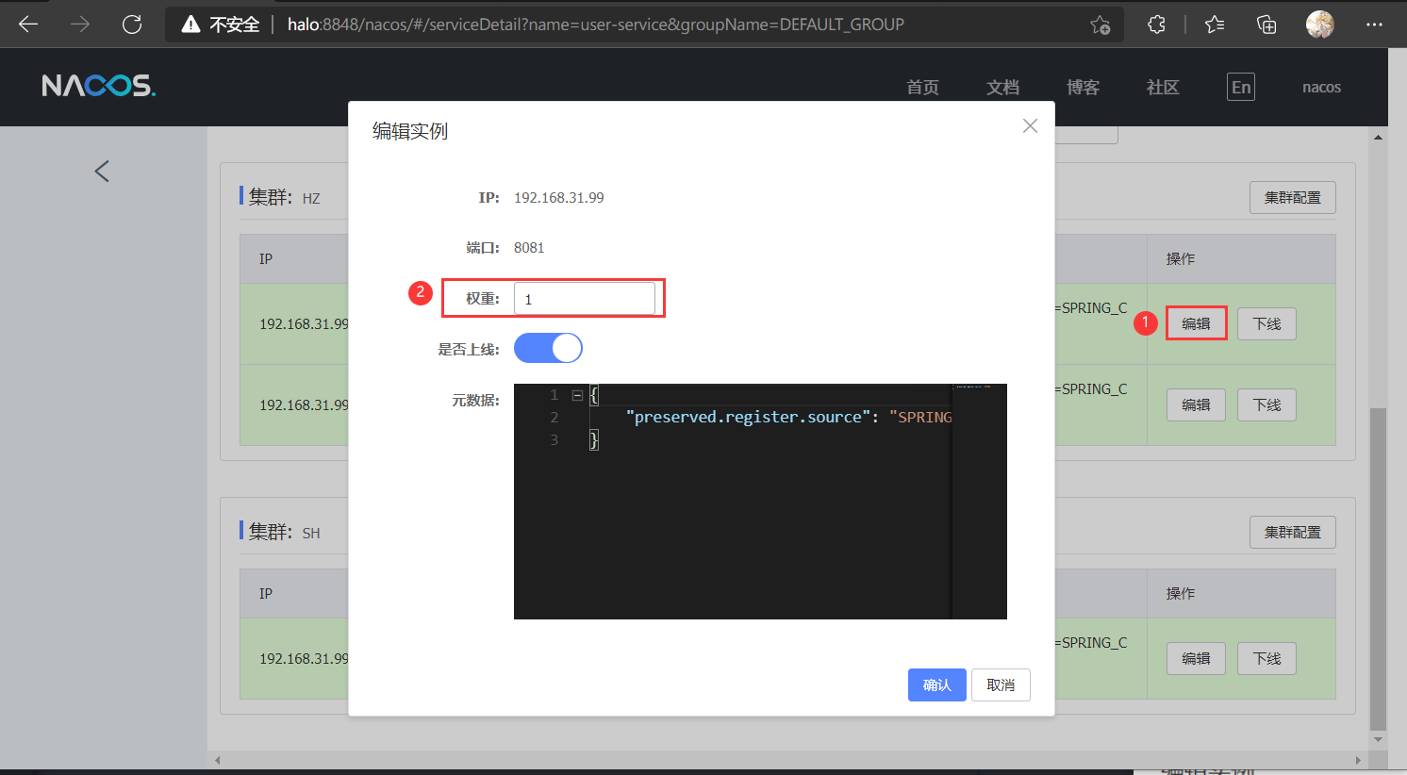This screenshot has width=1407, height=775.
Task: Click inside the 元数据 code editor
Action: point(760,502)
